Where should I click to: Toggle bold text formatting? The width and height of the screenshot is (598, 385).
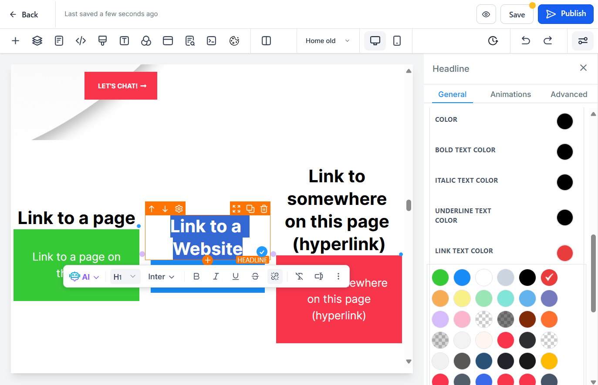(196, 276)
